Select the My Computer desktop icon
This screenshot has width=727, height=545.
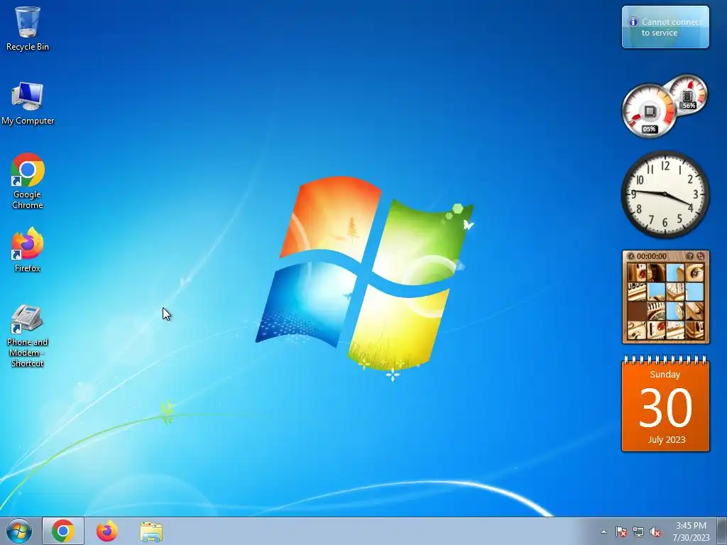pyautogui.click(x=28, y=104)
